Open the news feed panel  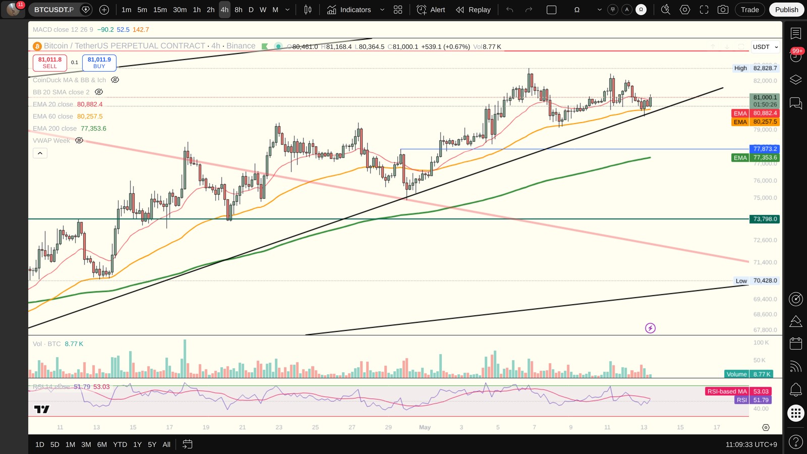tap(796, 366)
